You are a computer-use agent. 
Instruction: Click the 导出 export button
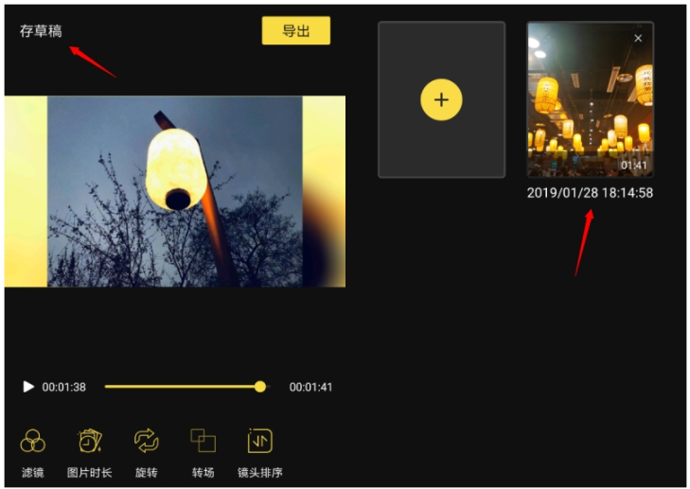296,30
